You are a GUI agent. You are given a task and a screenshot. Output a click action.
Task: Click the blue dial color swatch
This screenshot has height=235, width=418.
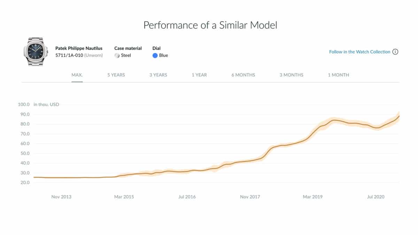pos(155,55)
